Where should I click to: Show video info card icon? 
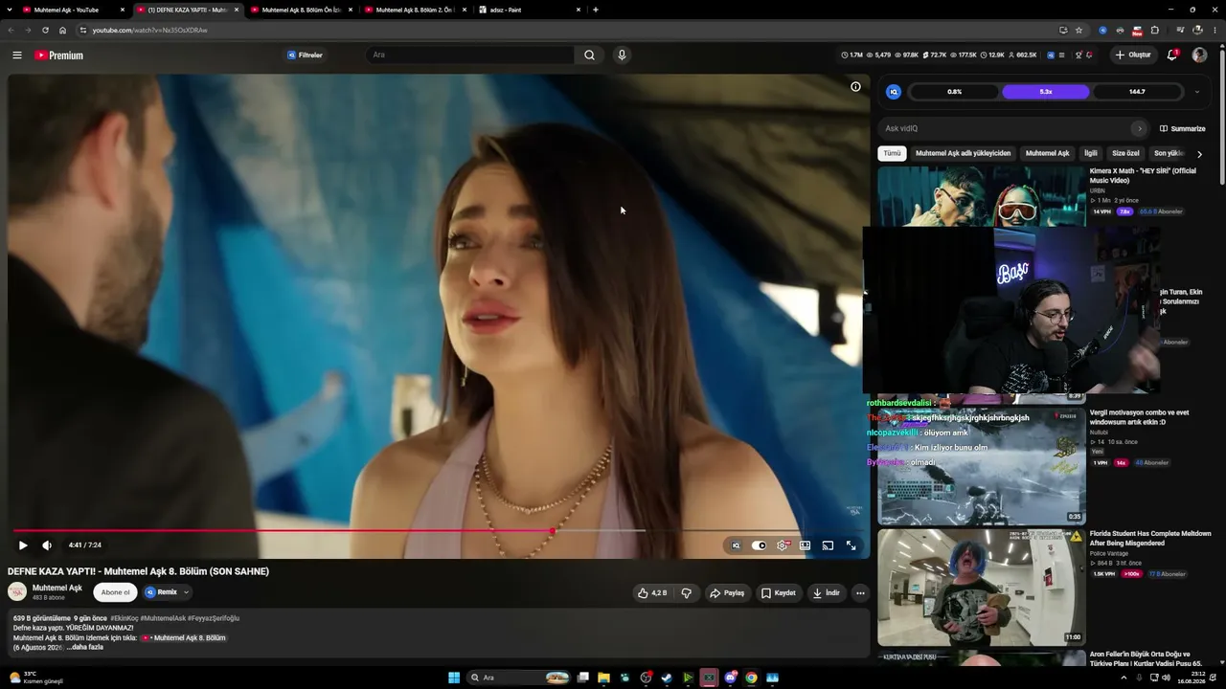855,86
